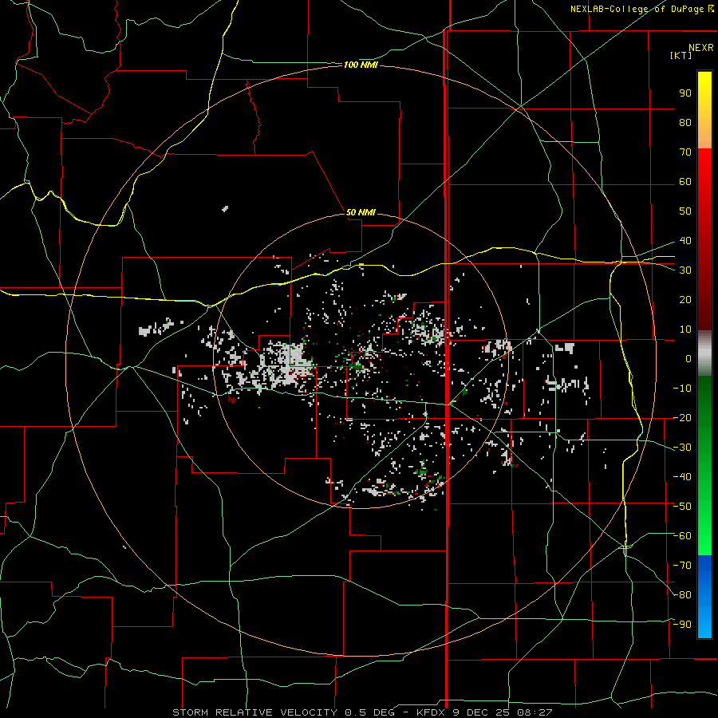This screenshot has height=718, width=718.
Task: Pick the -40 label on velocity scale
Action: pyautogui.click(x=682, y=477)
